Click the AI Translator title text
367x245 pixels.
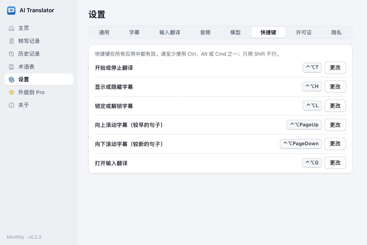[37, 10]
